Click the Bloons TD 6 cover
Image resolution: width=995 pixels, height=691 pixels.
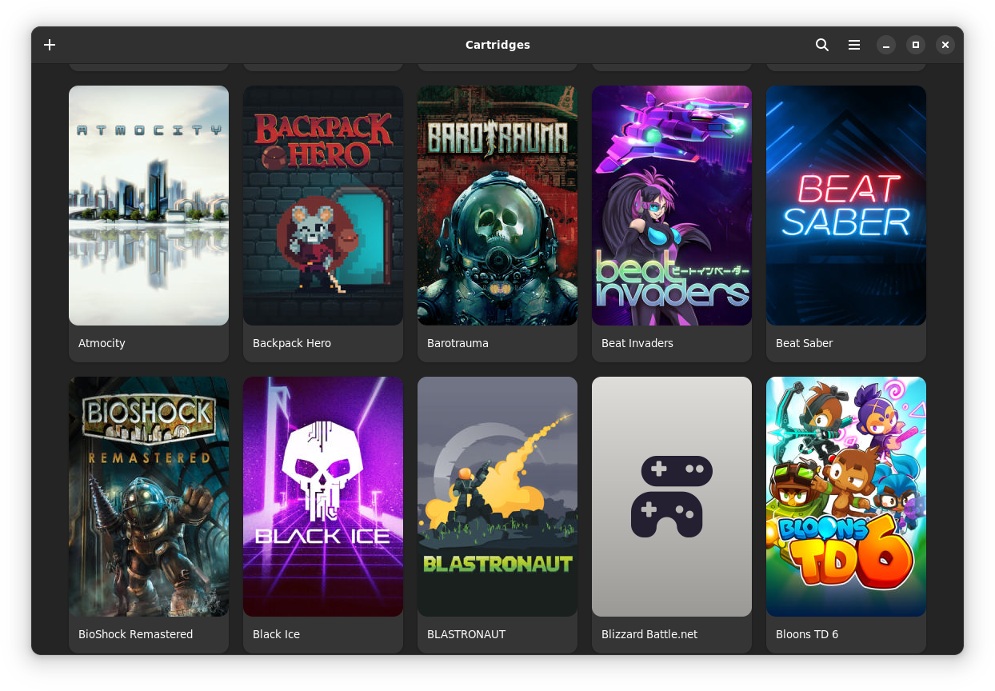pyautogui.click(x=846, y=496)
